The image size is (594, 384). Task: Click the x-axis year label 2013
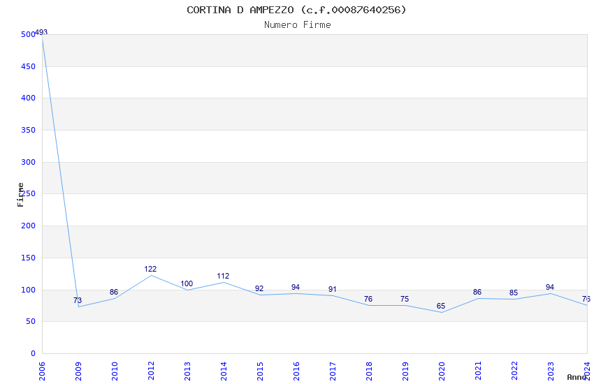tap(187, 371)
